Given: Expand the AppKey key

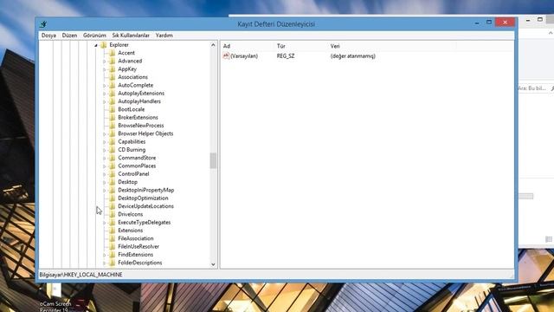Looking at the screenshot, I should click(x=104, y=69).
